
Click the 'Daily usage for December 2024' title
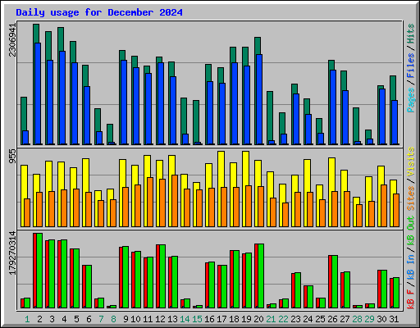click(x=99, y=12)
